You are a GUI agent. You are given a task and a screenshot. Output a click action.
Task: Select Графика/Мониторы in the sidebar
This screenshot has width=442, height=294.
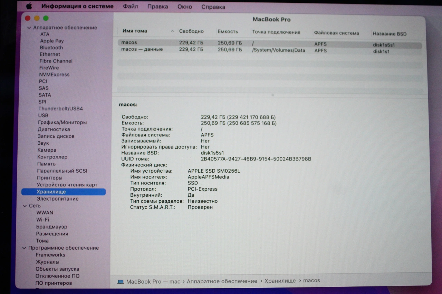point(62,122)
